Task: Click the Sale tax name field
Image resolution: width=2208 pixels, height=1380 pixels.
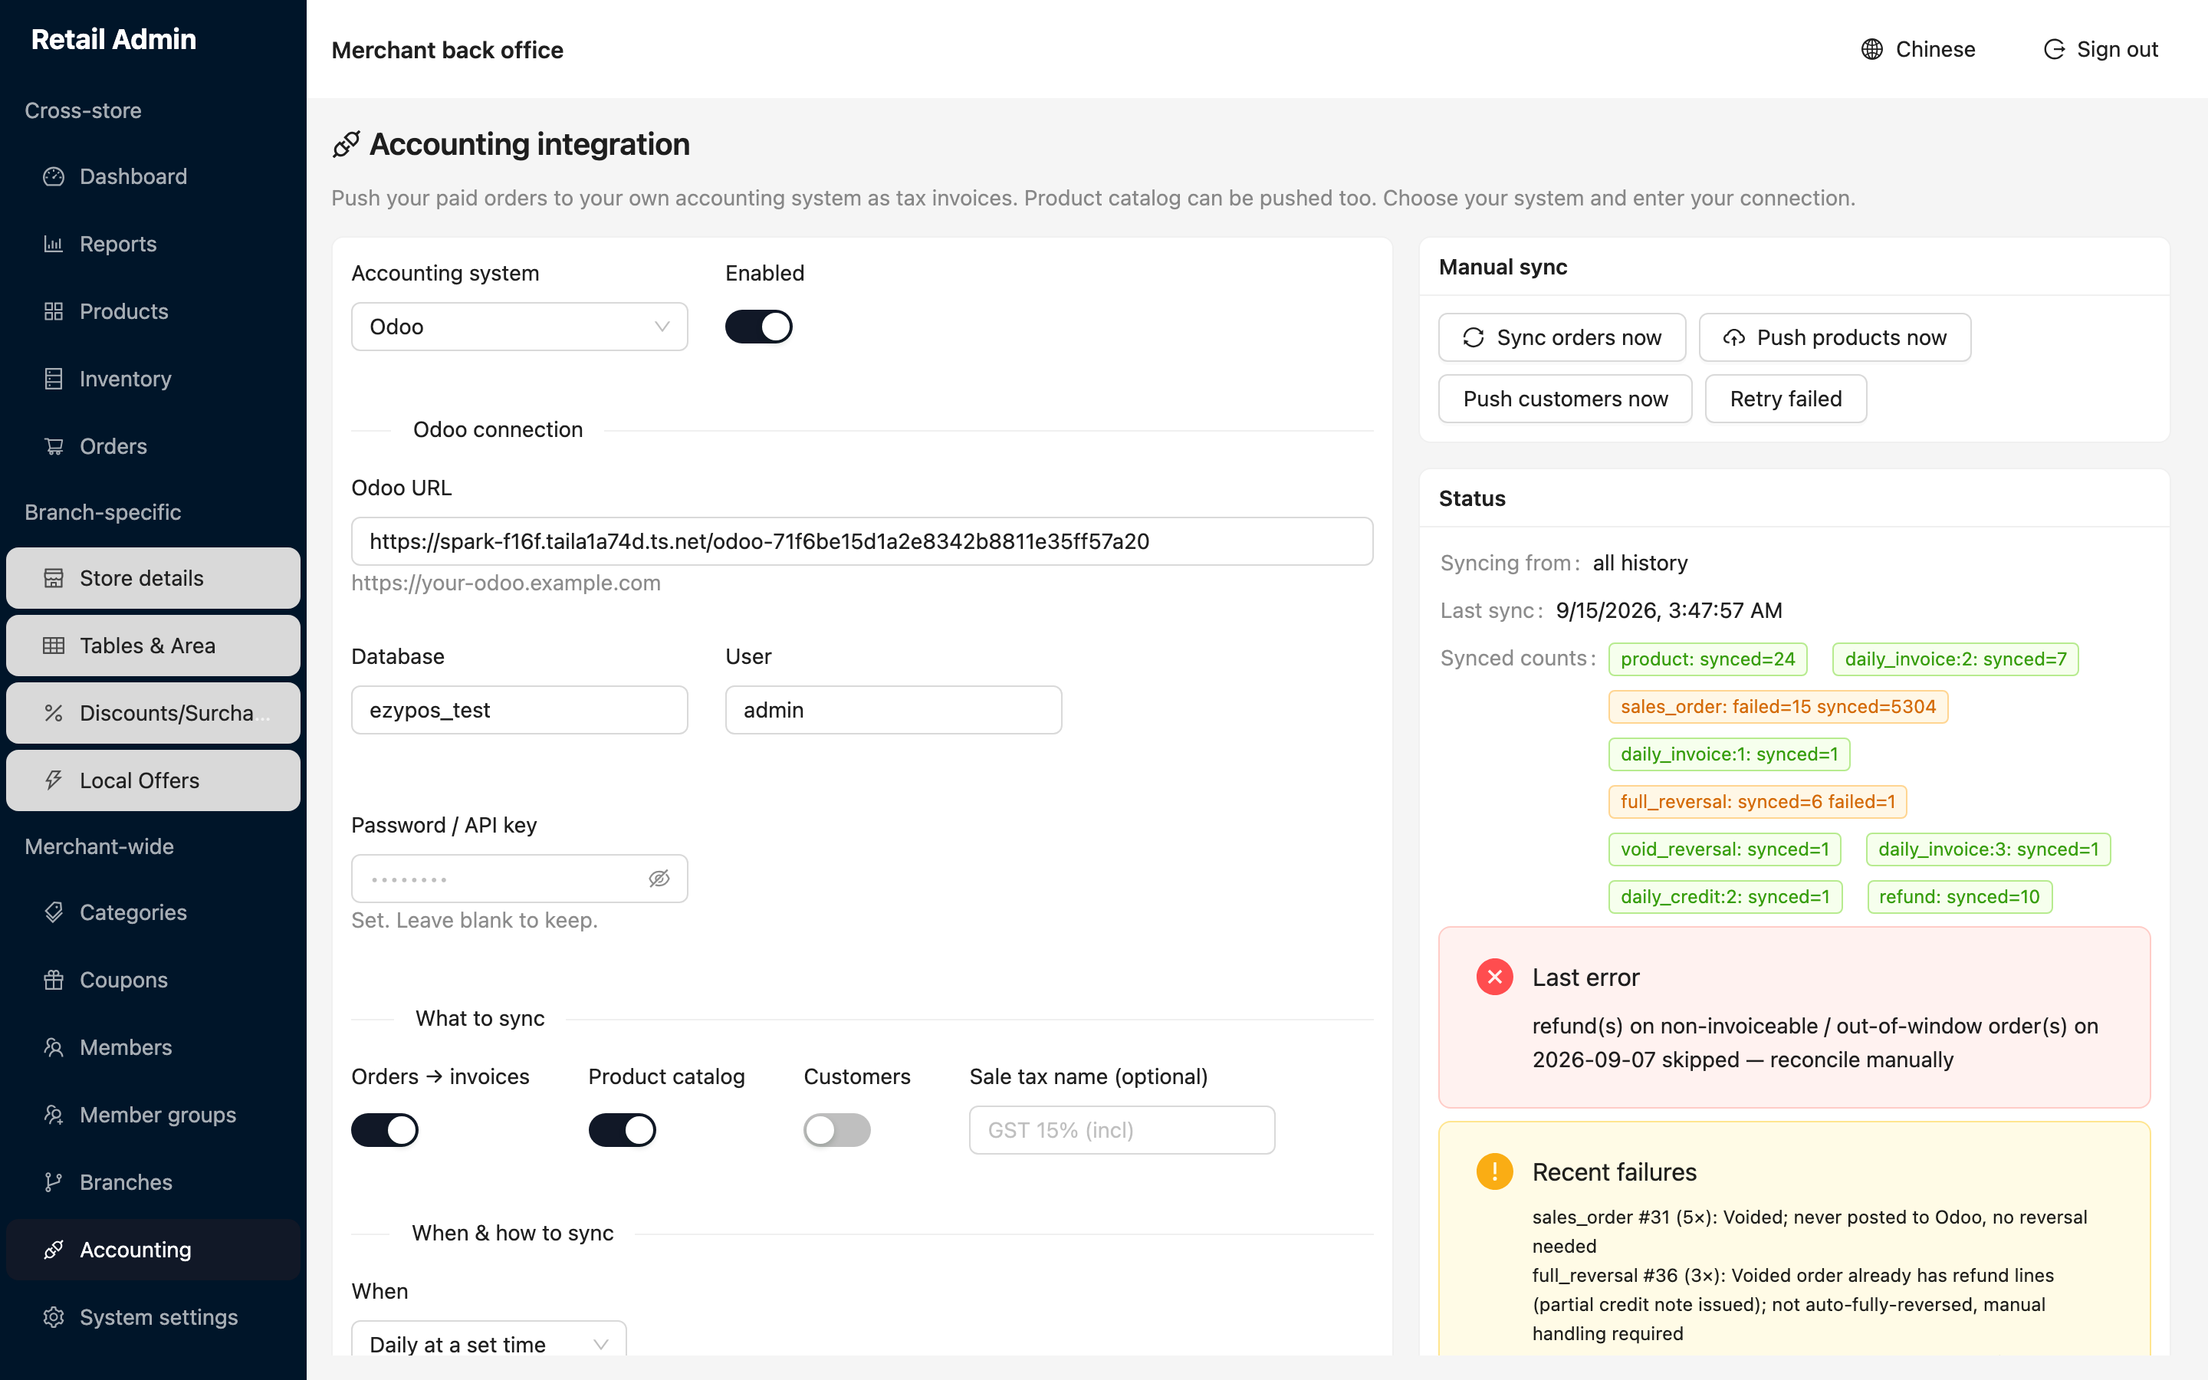Action: tap(1122, 1130)
